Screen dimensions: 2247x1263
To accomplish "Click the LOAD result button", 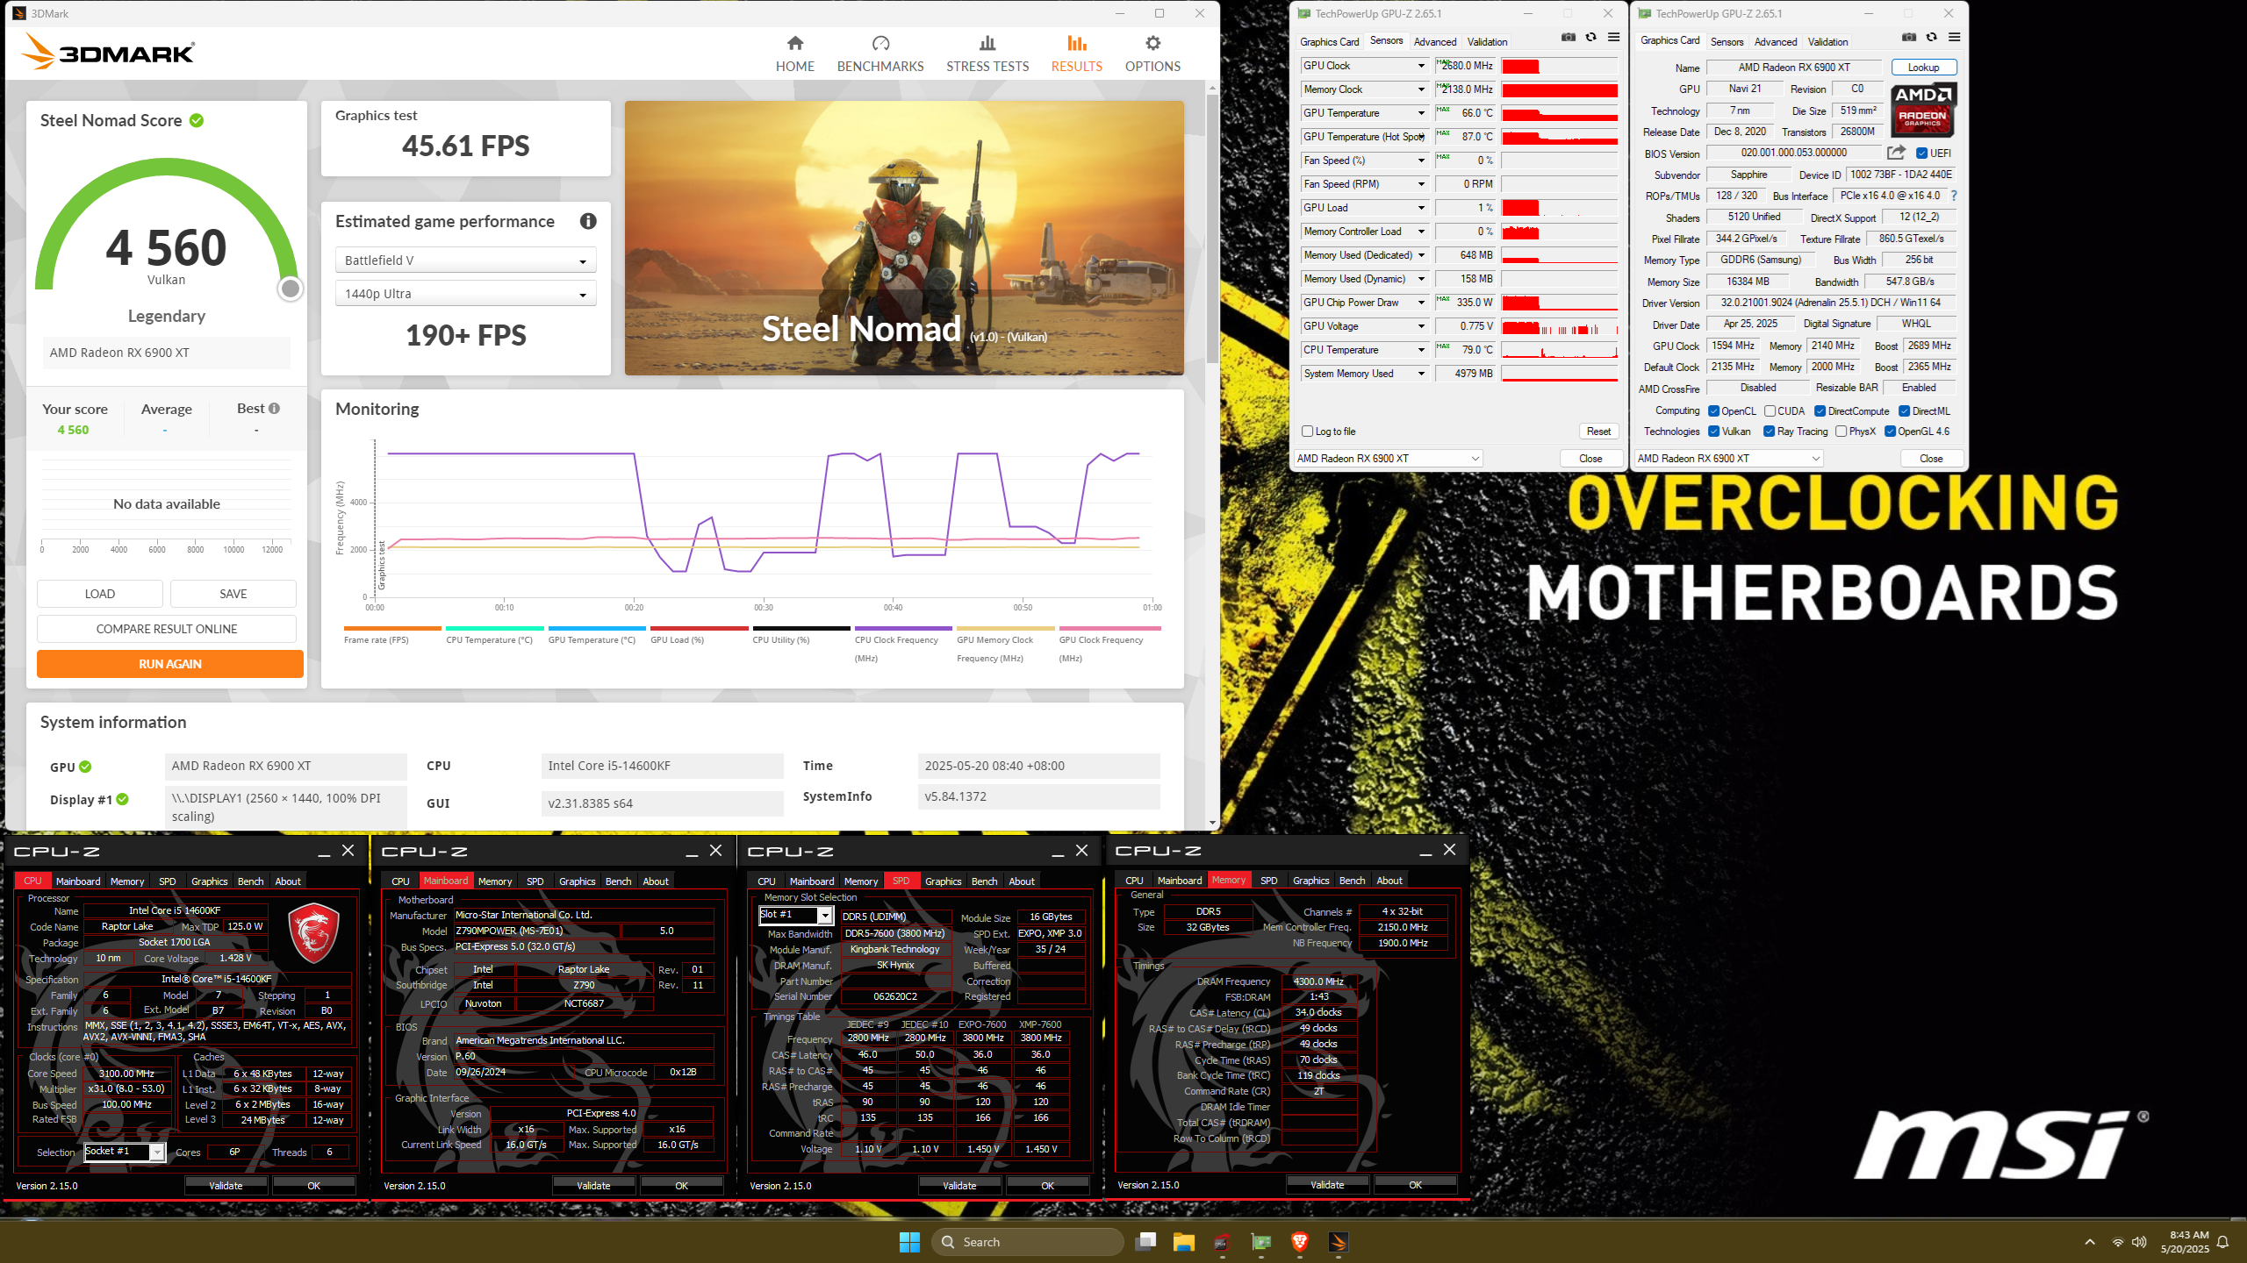I will pyautogui.click(x=100, y=594).
